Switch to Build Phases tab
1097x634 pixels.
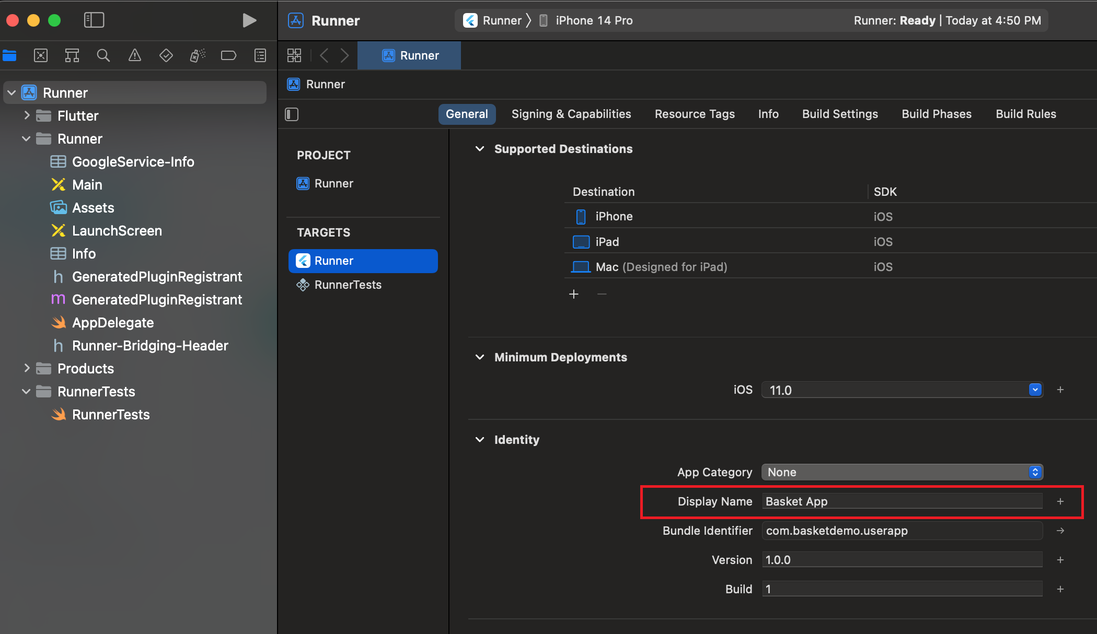[x=937, y=114]
